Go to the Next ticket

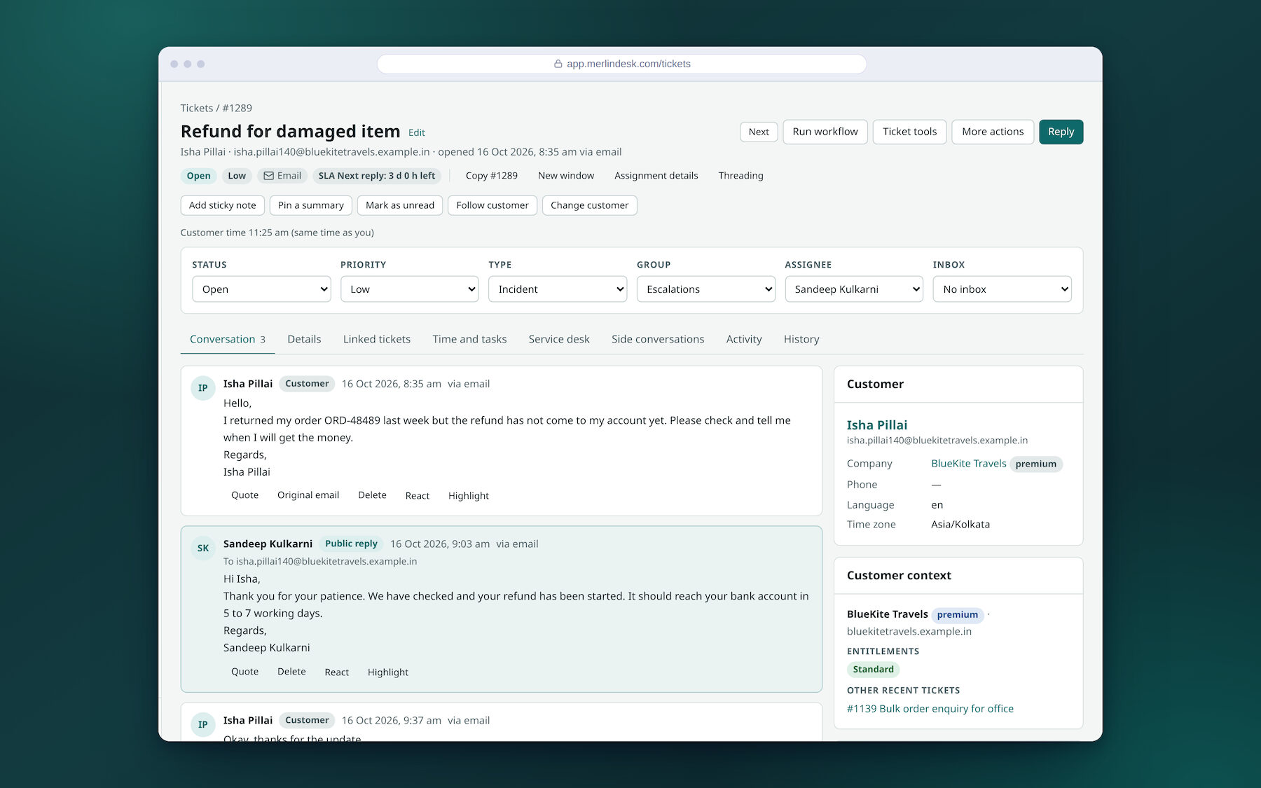[x=759, y=132]
